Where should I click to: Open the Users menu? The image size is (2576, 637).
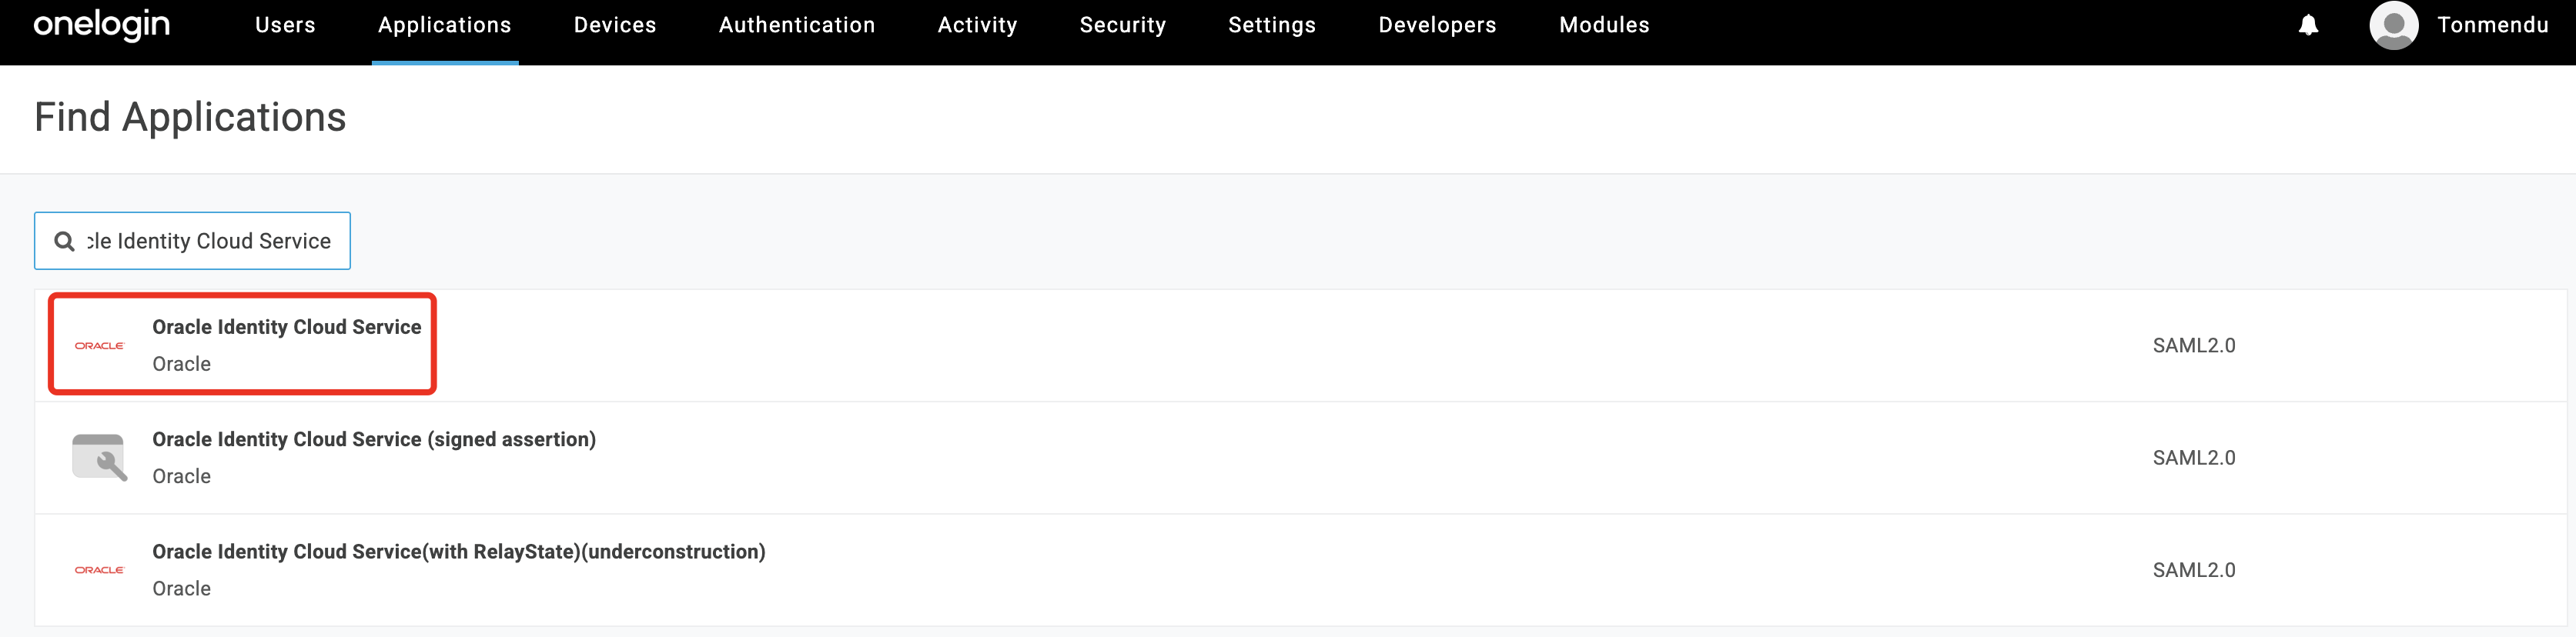pyautogui.click(x=285, y=25)
